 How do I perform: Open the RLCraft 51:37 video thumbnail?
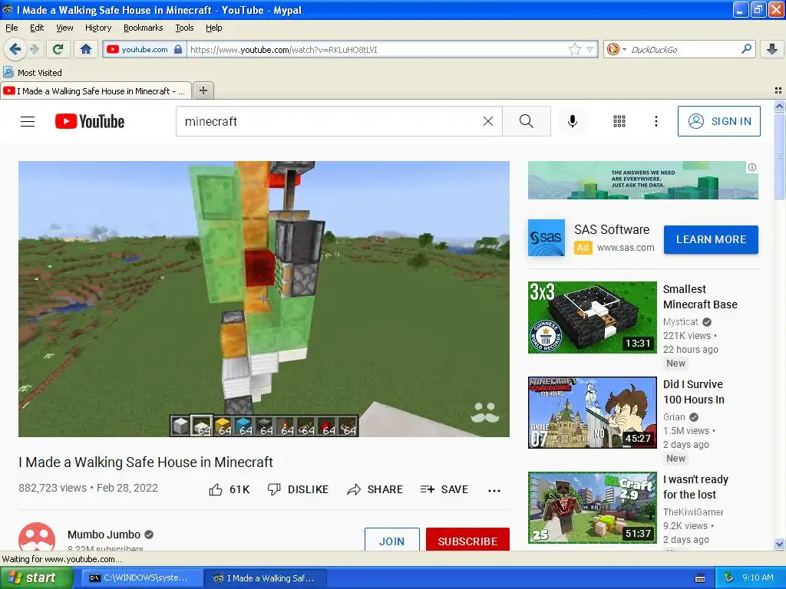click(x=592, y=508)
